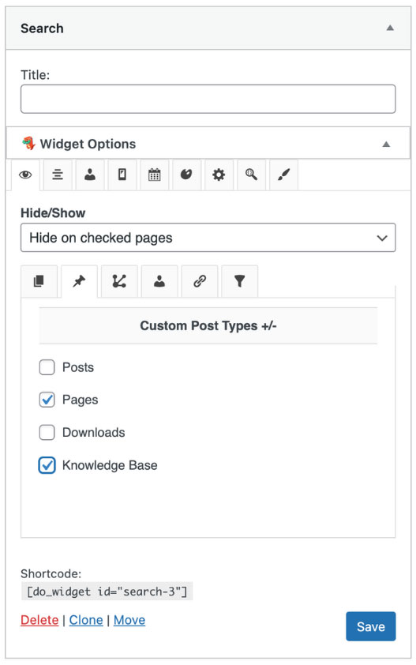
Task: Open the paintbrush styling tab
Action: [x=283, y=175]
